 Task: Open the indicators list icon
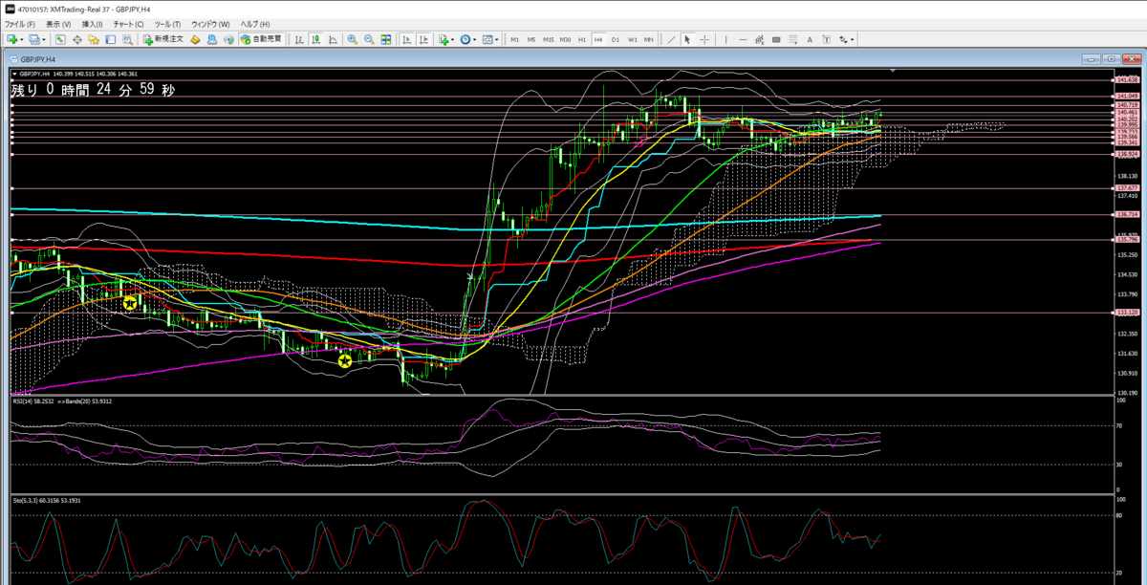444,39
